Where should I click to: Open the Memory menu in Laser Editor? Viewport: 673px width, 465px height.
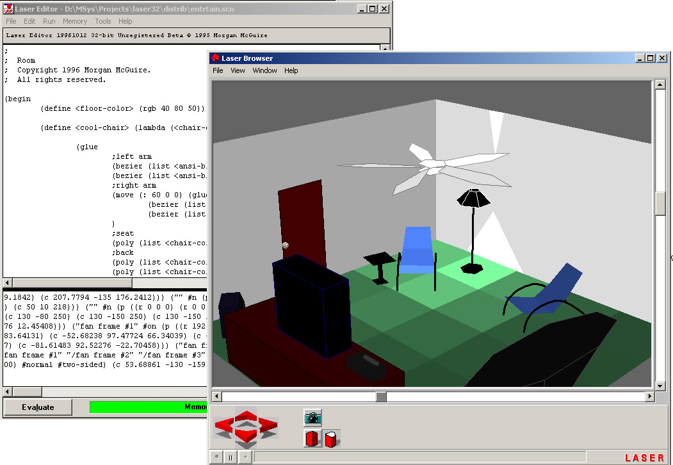(75, 21)
